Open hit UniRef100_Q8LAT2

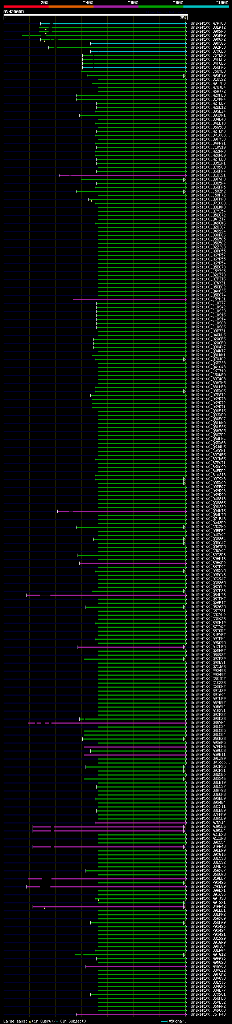coord(208,28)
